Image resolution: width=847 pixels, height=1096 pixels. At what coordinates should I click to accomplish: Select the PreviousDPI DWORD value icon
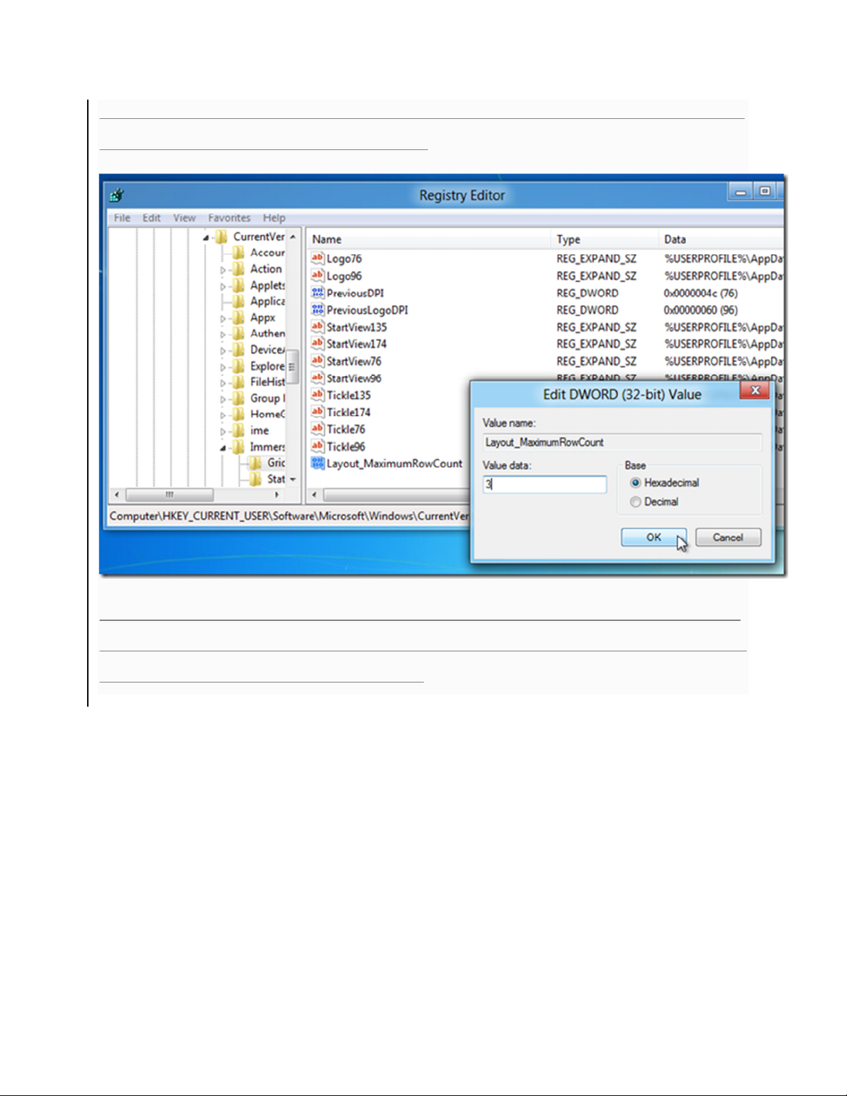(x=317, y=293)
